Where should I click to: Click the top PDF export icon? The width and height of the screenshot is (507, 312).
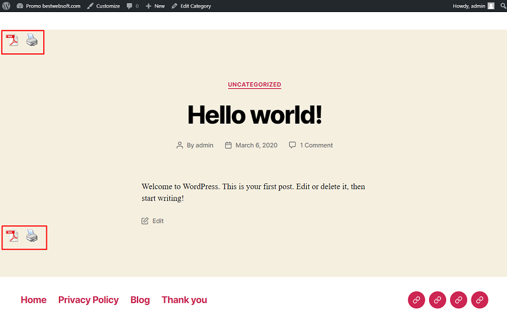click(12, 40)
